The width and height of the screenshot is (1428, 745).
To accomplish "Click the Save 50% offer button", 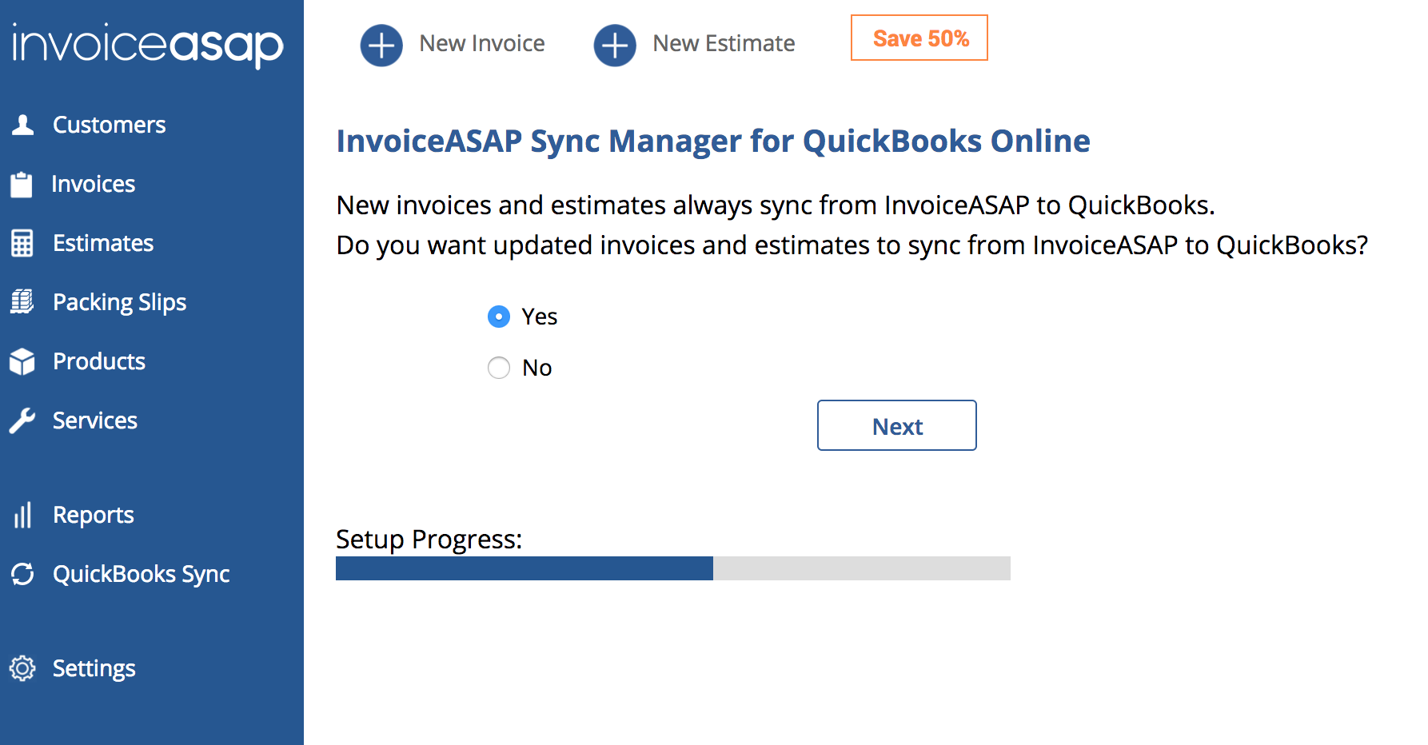I will point(919,38).
